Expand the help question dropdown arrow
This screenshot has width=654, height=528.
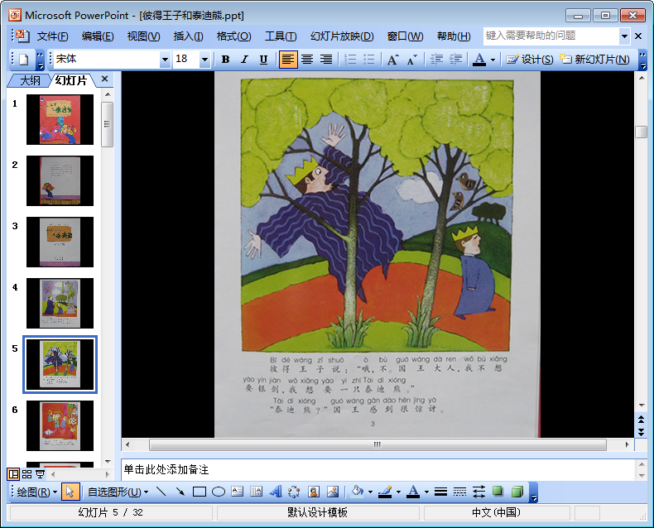pyautogui.click(x=624, y=36)
